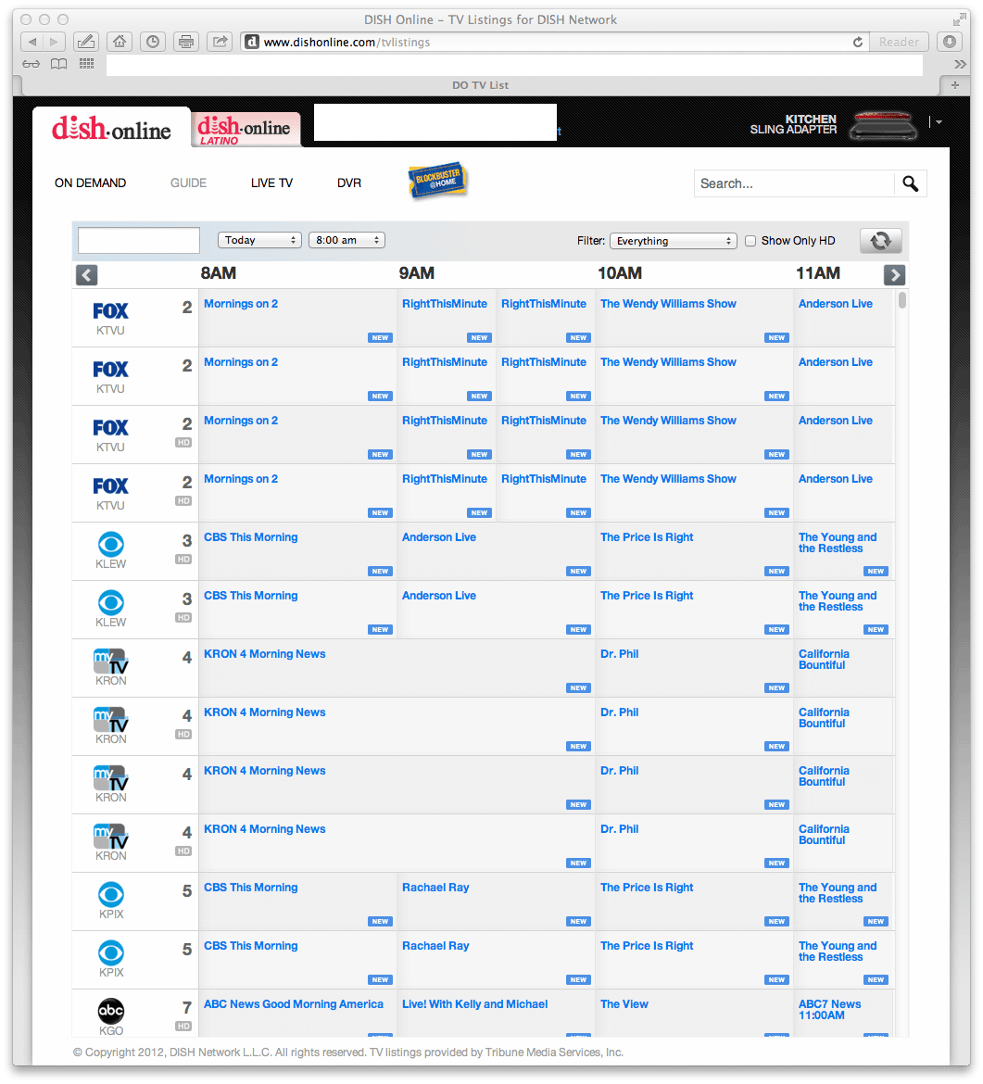
Task: Go to LIVE TV
Action: [x=271, y=183]
